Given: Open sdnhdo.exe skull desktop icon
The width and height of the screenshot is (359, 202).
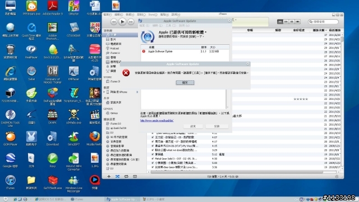Looking at the screenshot, I should pos(73,117).
